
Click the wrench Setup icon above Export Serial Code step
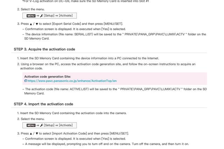pyautogui.click(x=42, y=16)
